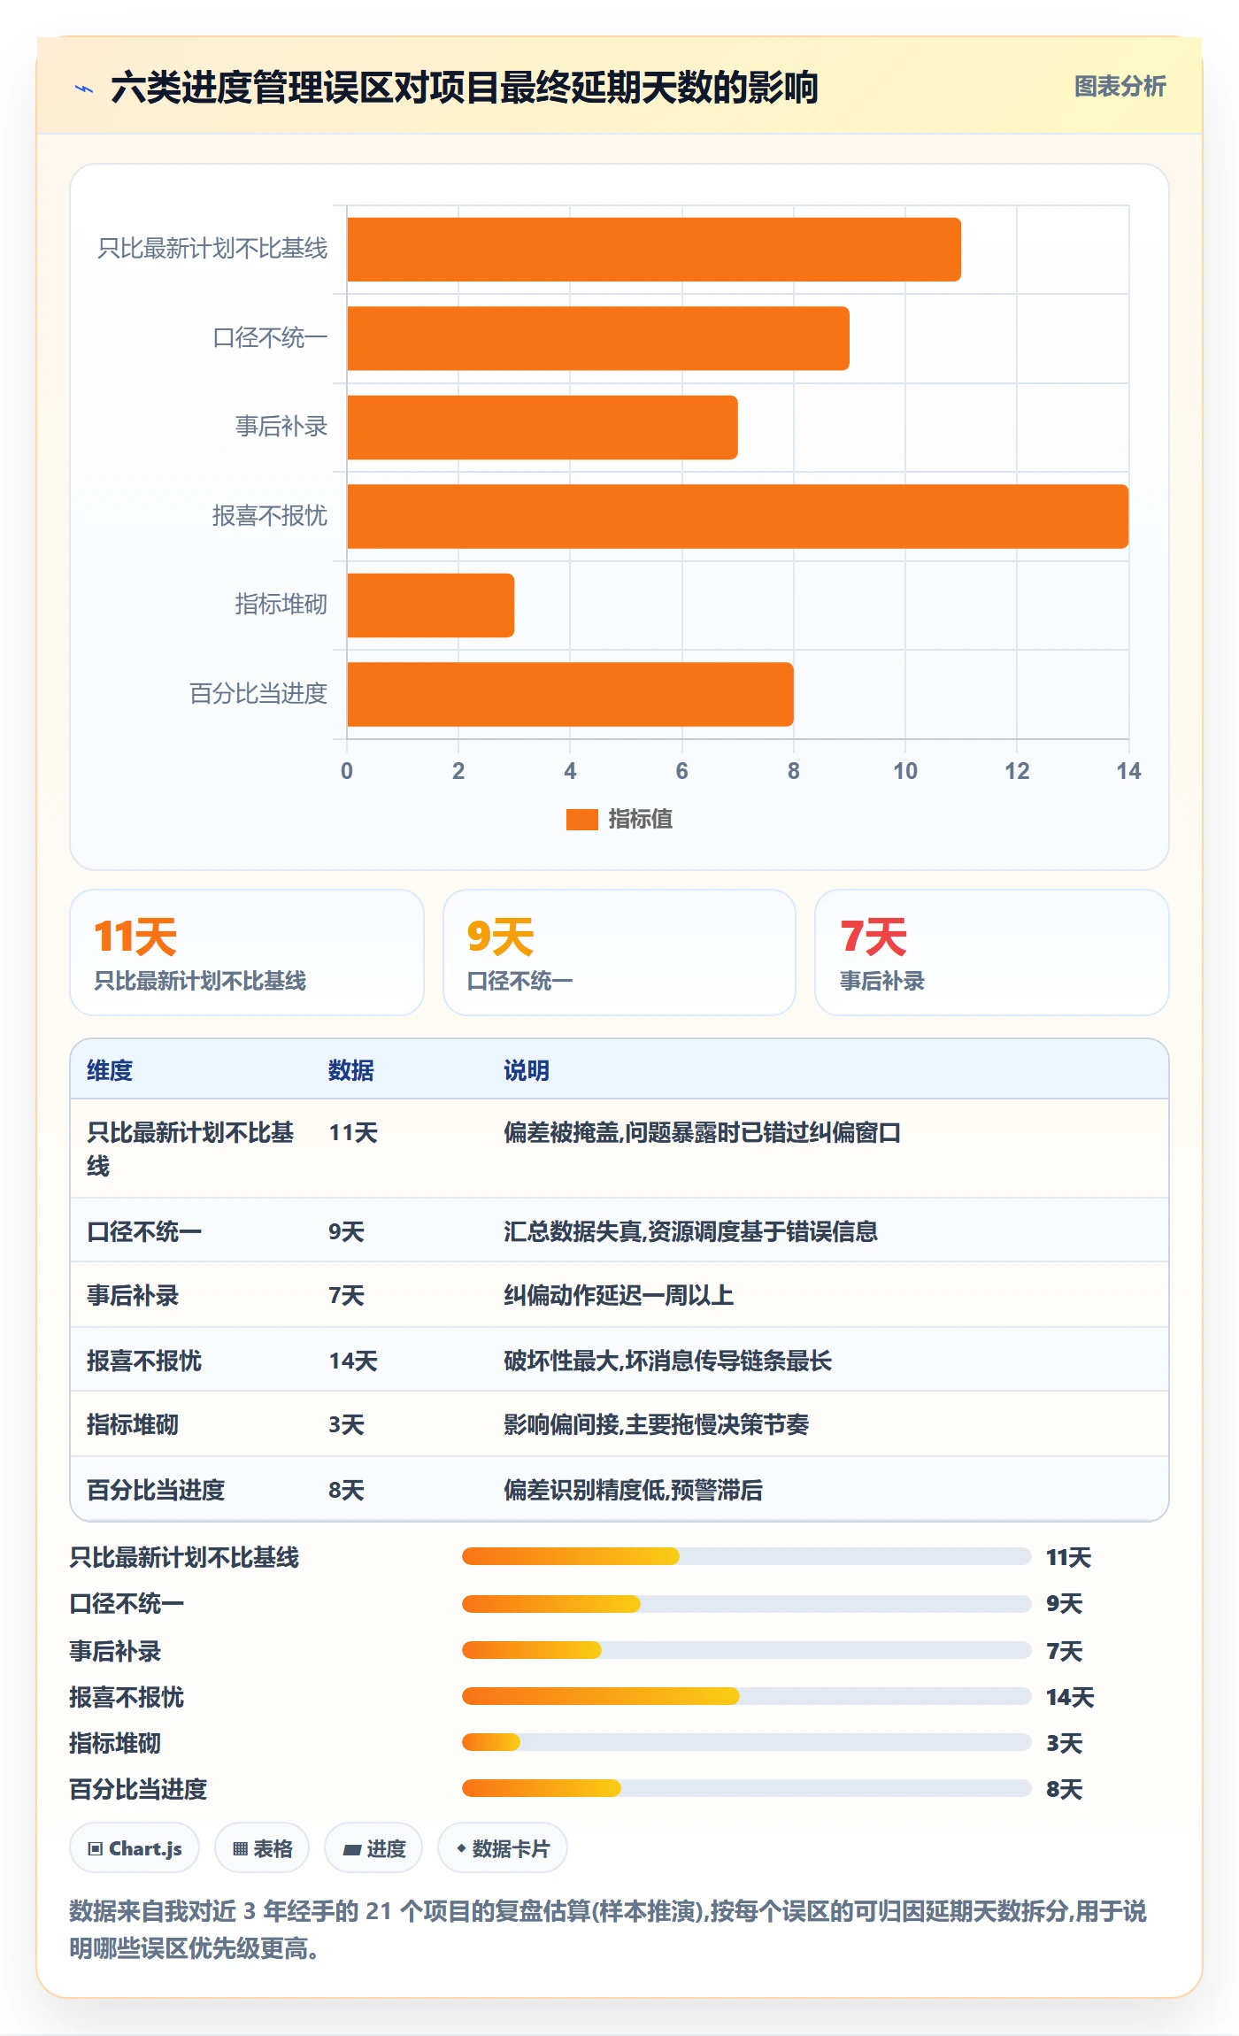Click the 进度 tag
The height and width of the screenshot is (2036, 1239).
click(373, 1848)
